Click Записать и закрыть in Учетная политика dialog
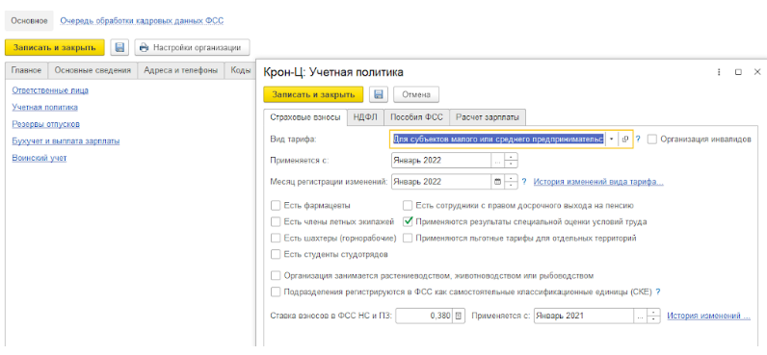 tap(313, 94)
